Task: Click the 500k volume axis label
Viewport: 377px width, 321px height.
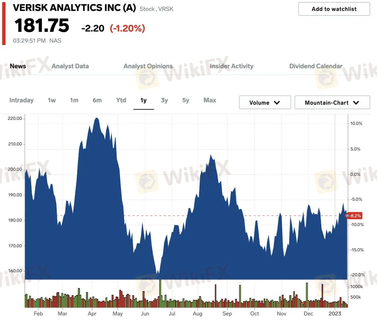Action: pyautogui.click(x=355, y=297)
